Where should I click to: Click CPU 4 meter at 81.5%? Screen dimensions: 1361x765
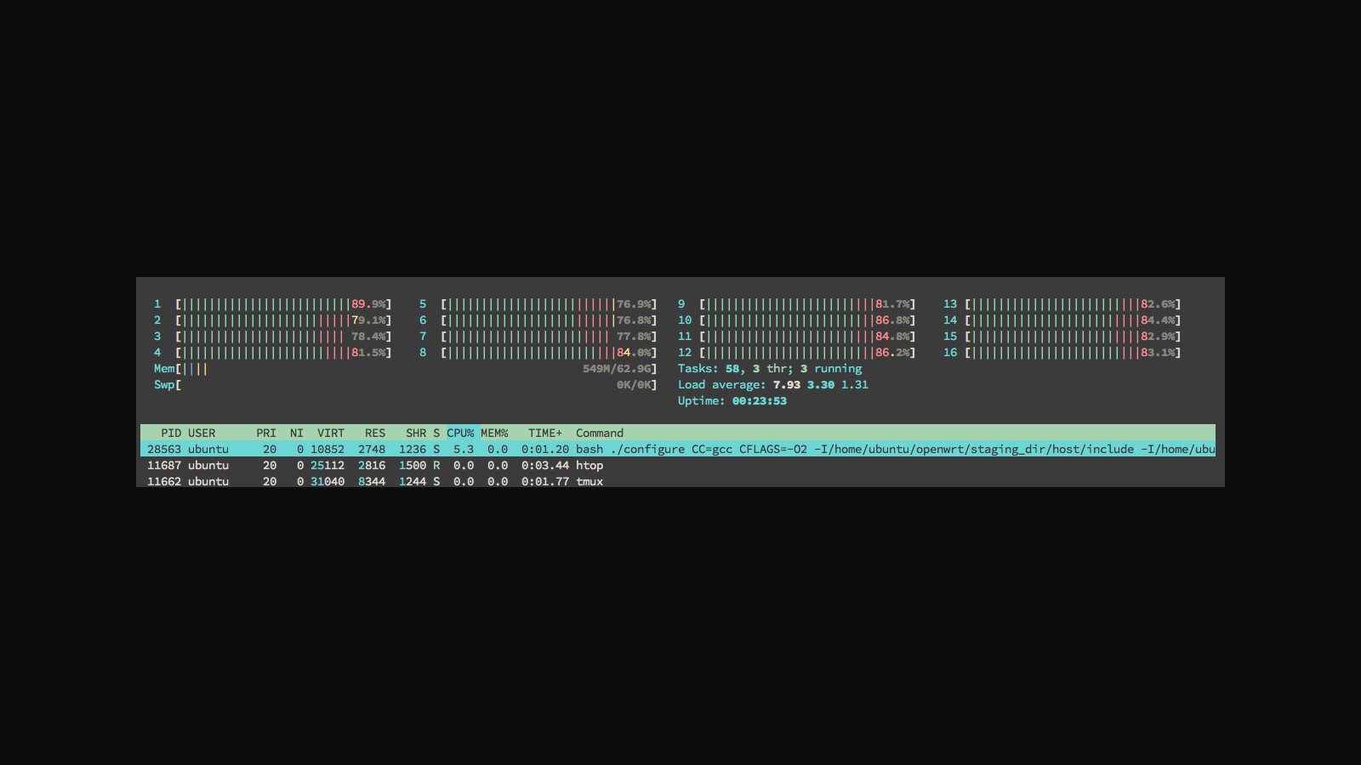click(x=273, y=352)
